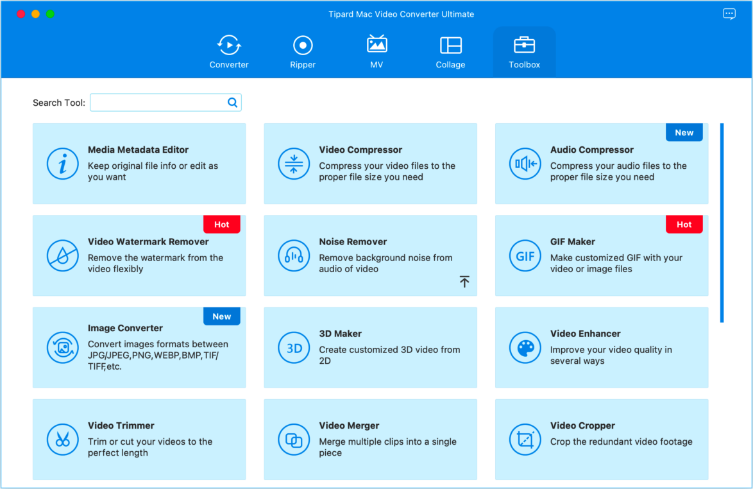Open the Video Compressor icon
753x489 pixels.
click(294, 164)
